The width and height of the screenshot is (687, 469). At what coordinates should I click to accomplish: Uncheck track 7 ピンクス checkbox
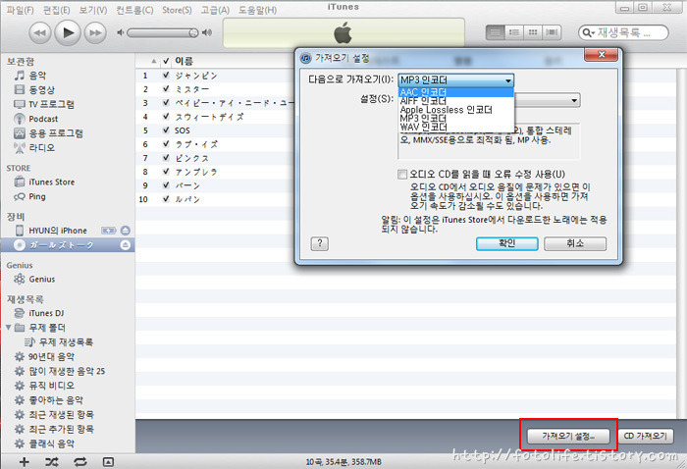click(x=166, y=158)
